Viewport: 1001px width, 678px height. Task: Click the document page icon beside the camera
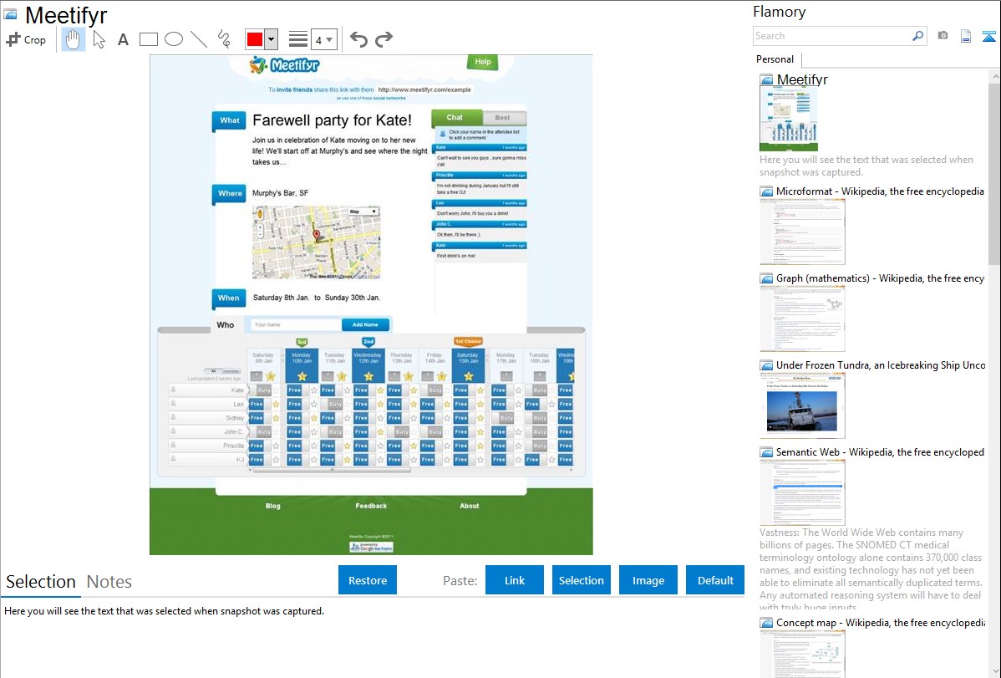click(966, 36)
